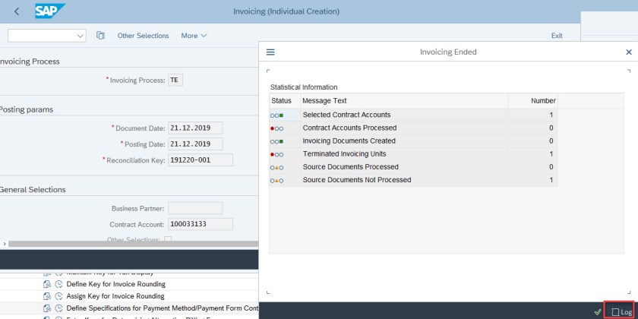Expand the left arrow by horizontal scrollbar
Screen dimensions: 638x319
5,244
